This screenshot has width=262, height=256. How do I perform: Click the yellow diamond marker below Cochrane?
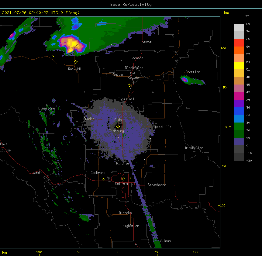pyautogui.click(x=103, y=179)
